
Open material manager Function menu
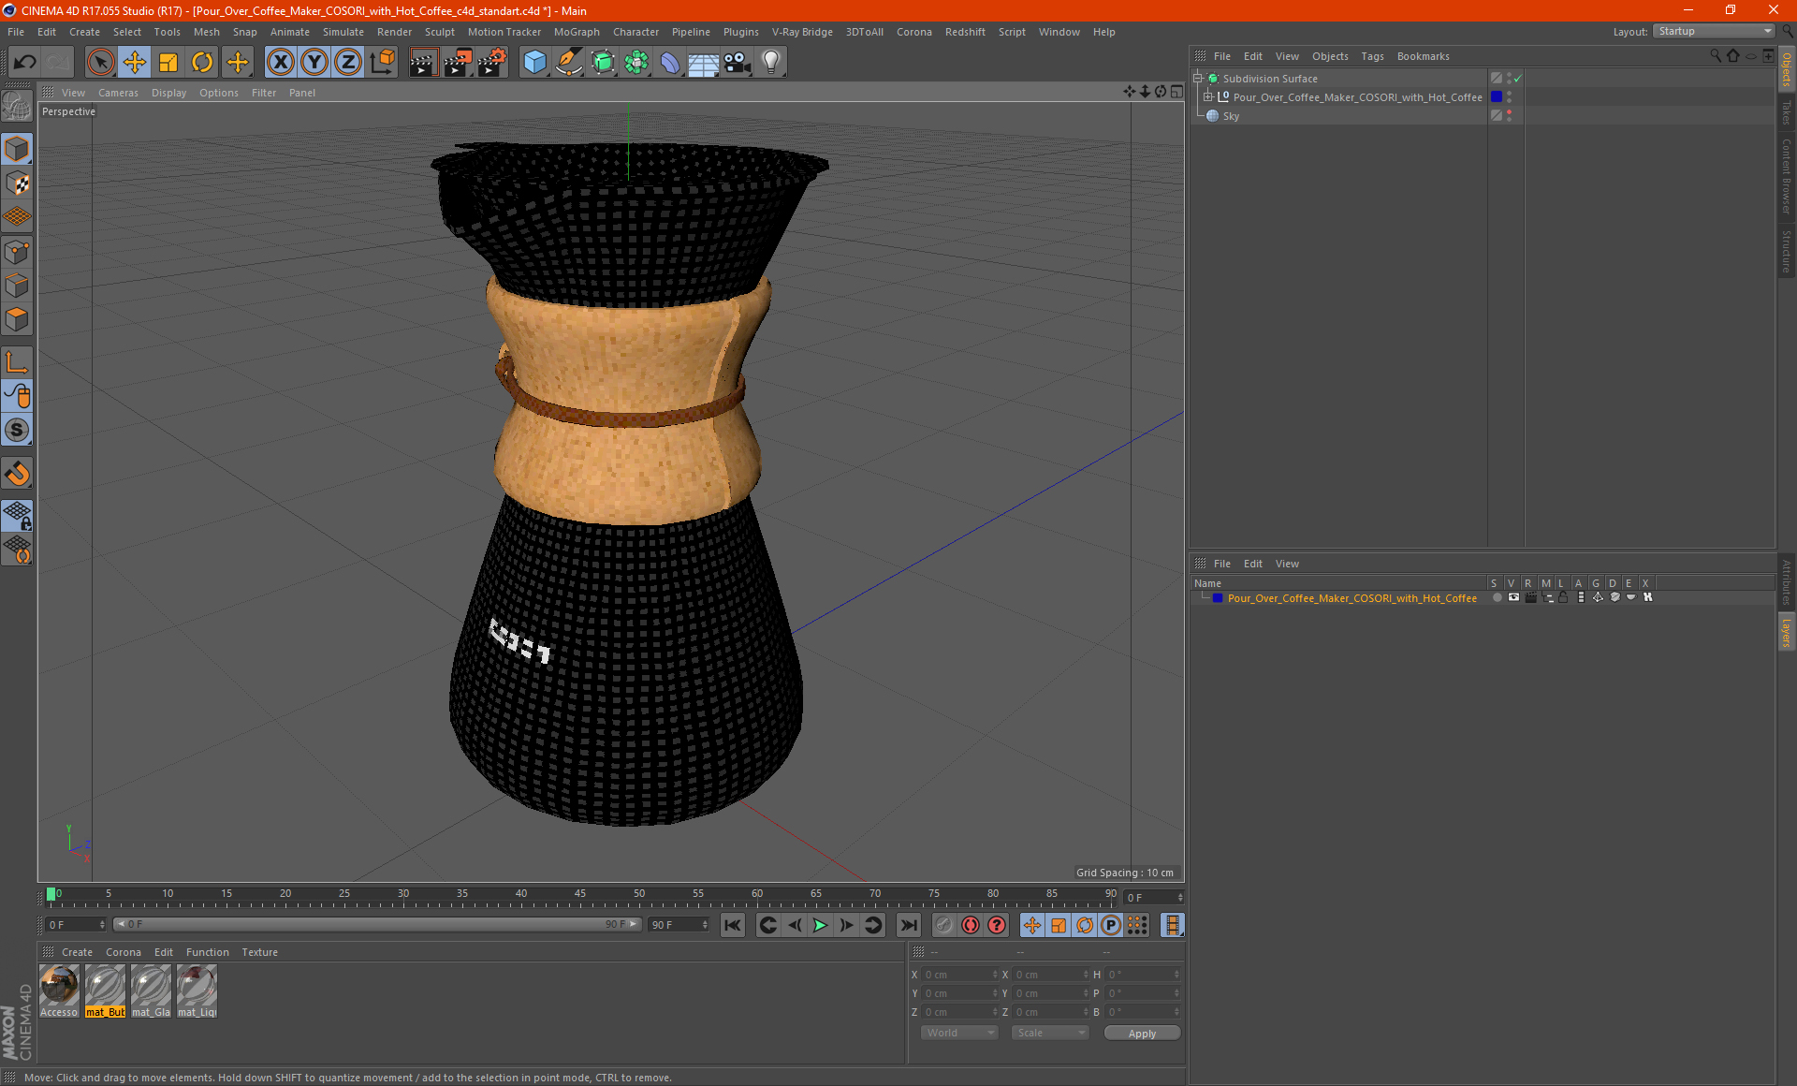(207, 952)
